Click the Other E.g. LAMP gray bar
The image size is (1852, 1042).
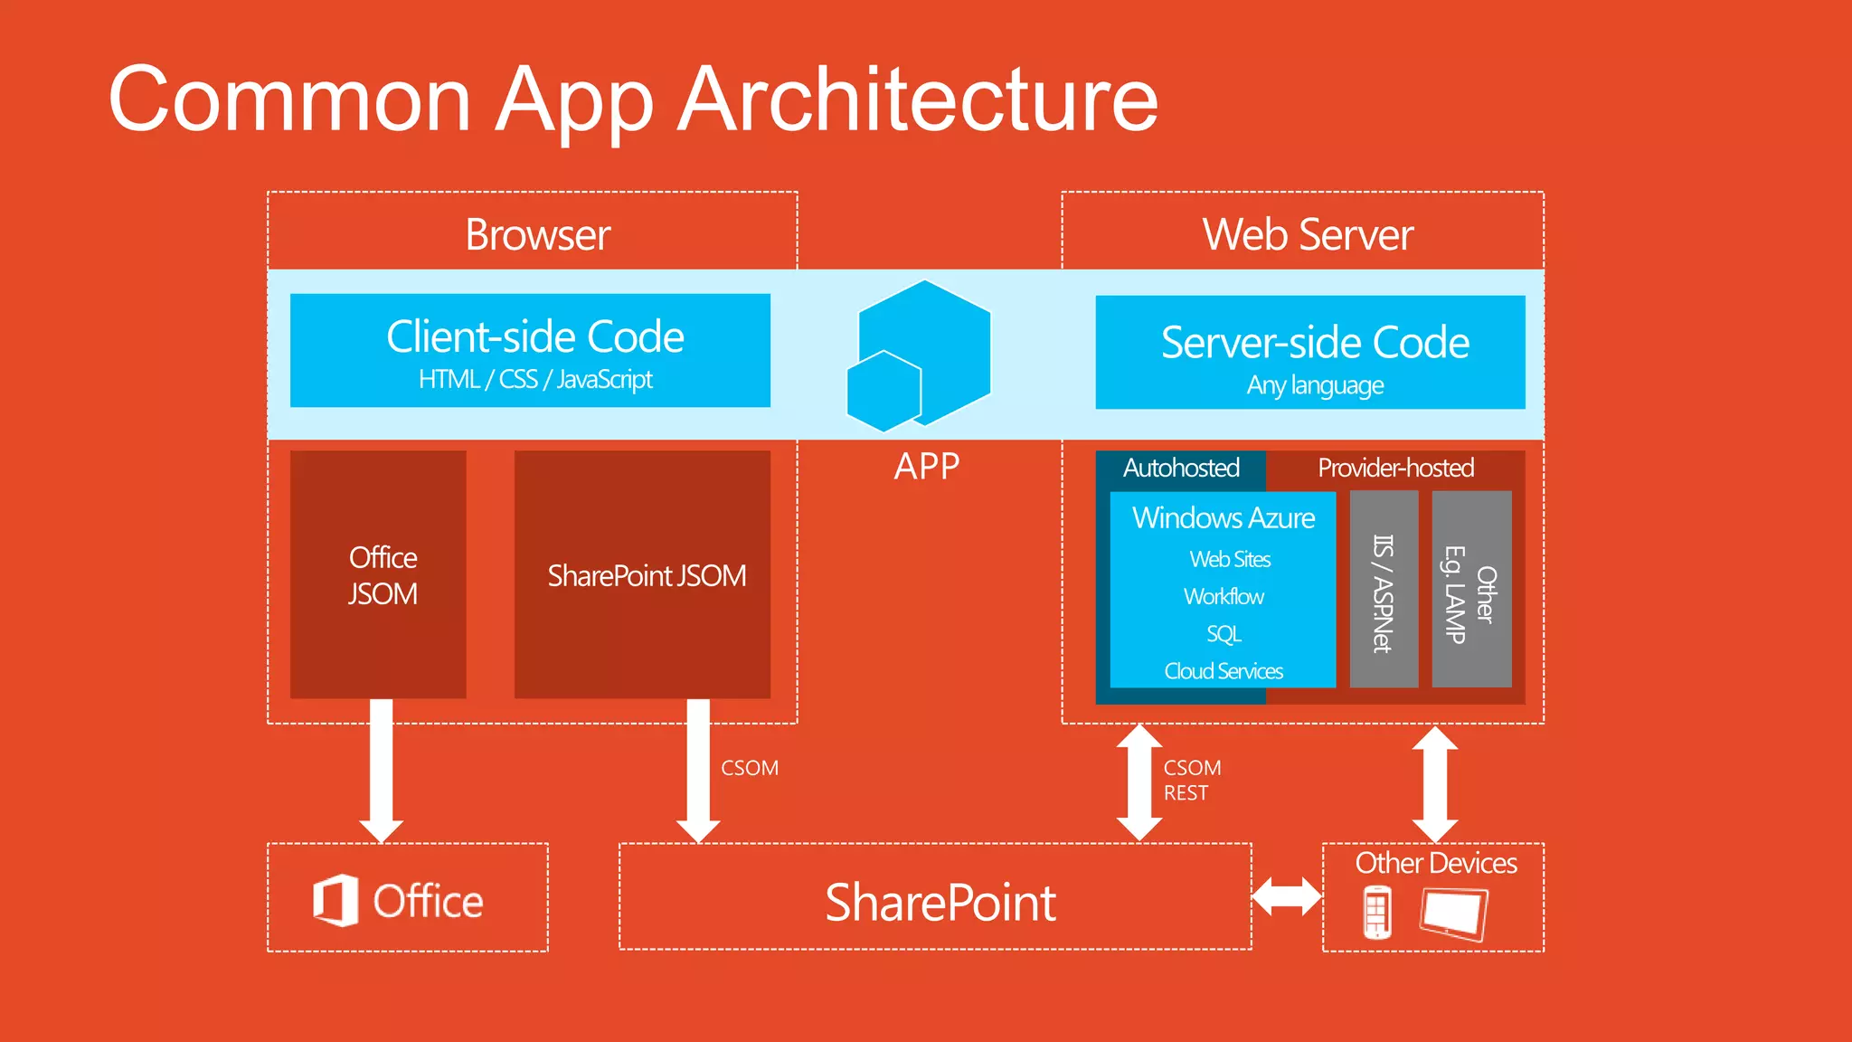[x=1471, y=590]
